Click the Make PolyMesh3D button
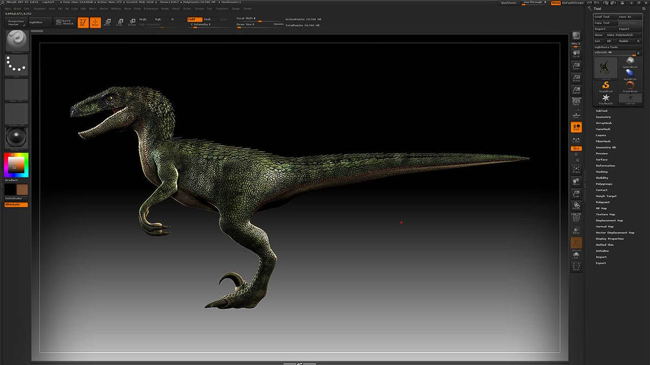650x365 pixels. (620, 35)
